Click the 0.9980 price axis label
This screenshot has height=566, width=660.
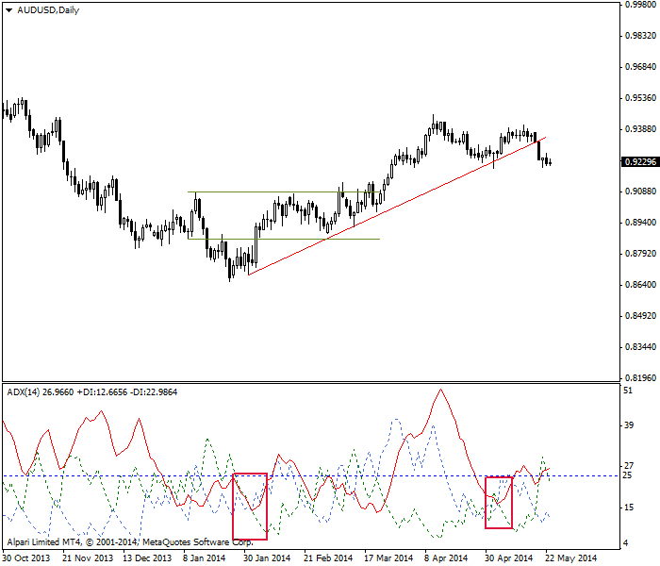tap(638, 4)
